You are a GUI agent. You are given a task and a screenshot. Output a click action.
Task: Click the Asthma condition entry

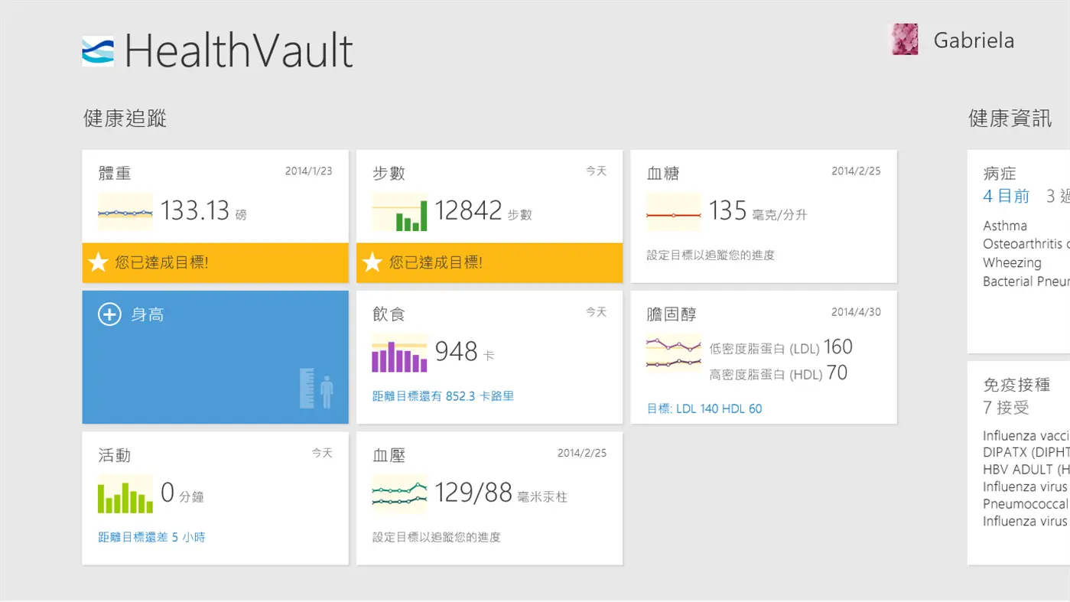point(1005,226)
